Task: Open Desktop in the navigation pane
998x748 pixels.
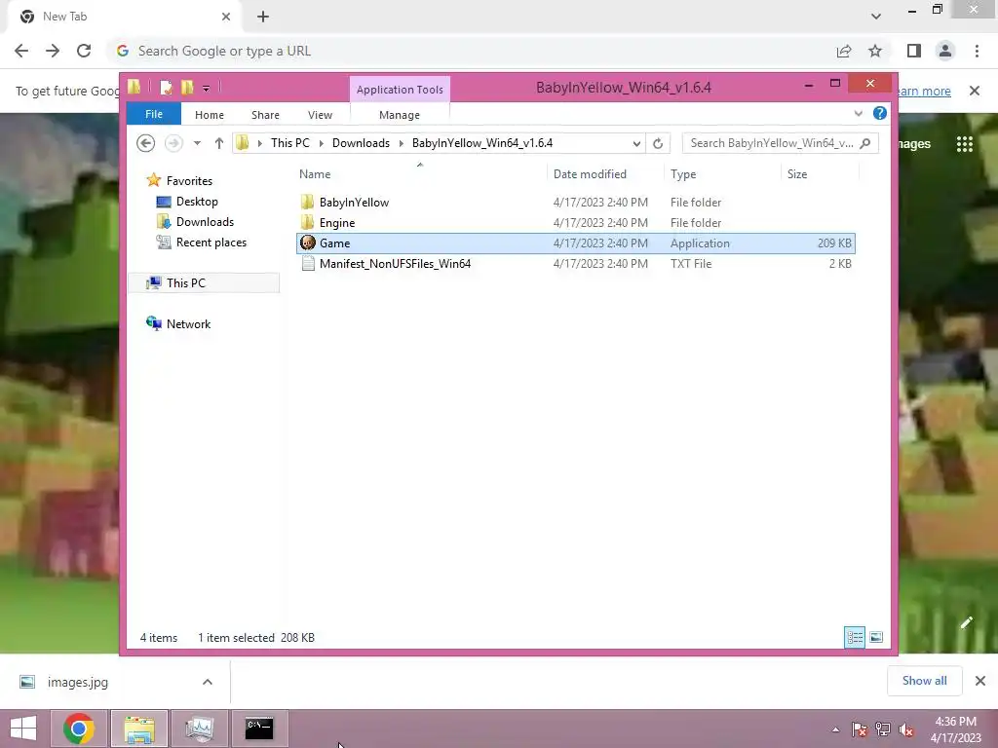Action: click(x=197, y=202)
